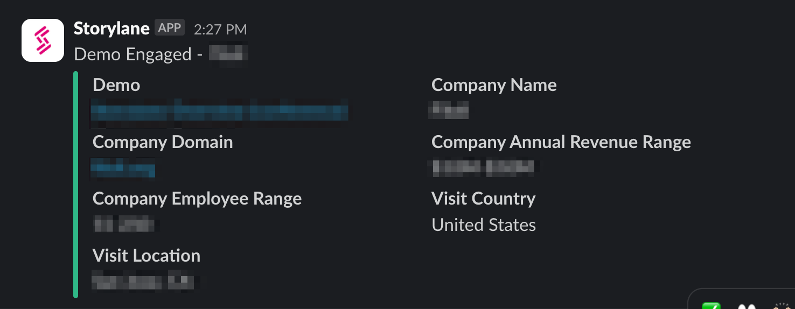
Task: Open the 2:27 PM message timestamp
Action: [220, 29]
